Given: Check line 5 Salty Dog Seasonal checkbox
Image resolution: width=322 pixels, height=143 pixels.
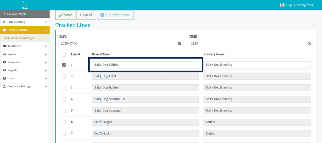Looking at the screenshot, I should pyautogui.click(x=64, y=111).
